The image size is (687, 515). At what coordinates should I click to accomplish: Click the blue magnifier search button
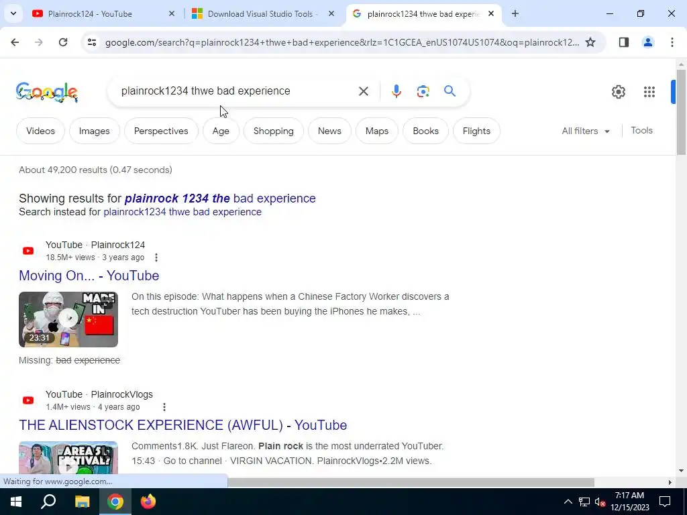450,91
